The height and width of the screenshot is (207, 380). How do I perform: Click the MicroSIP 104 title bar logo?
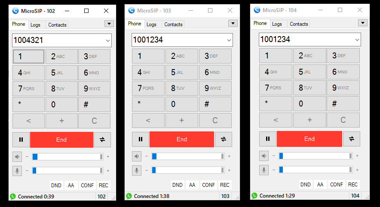click(257, 10)
